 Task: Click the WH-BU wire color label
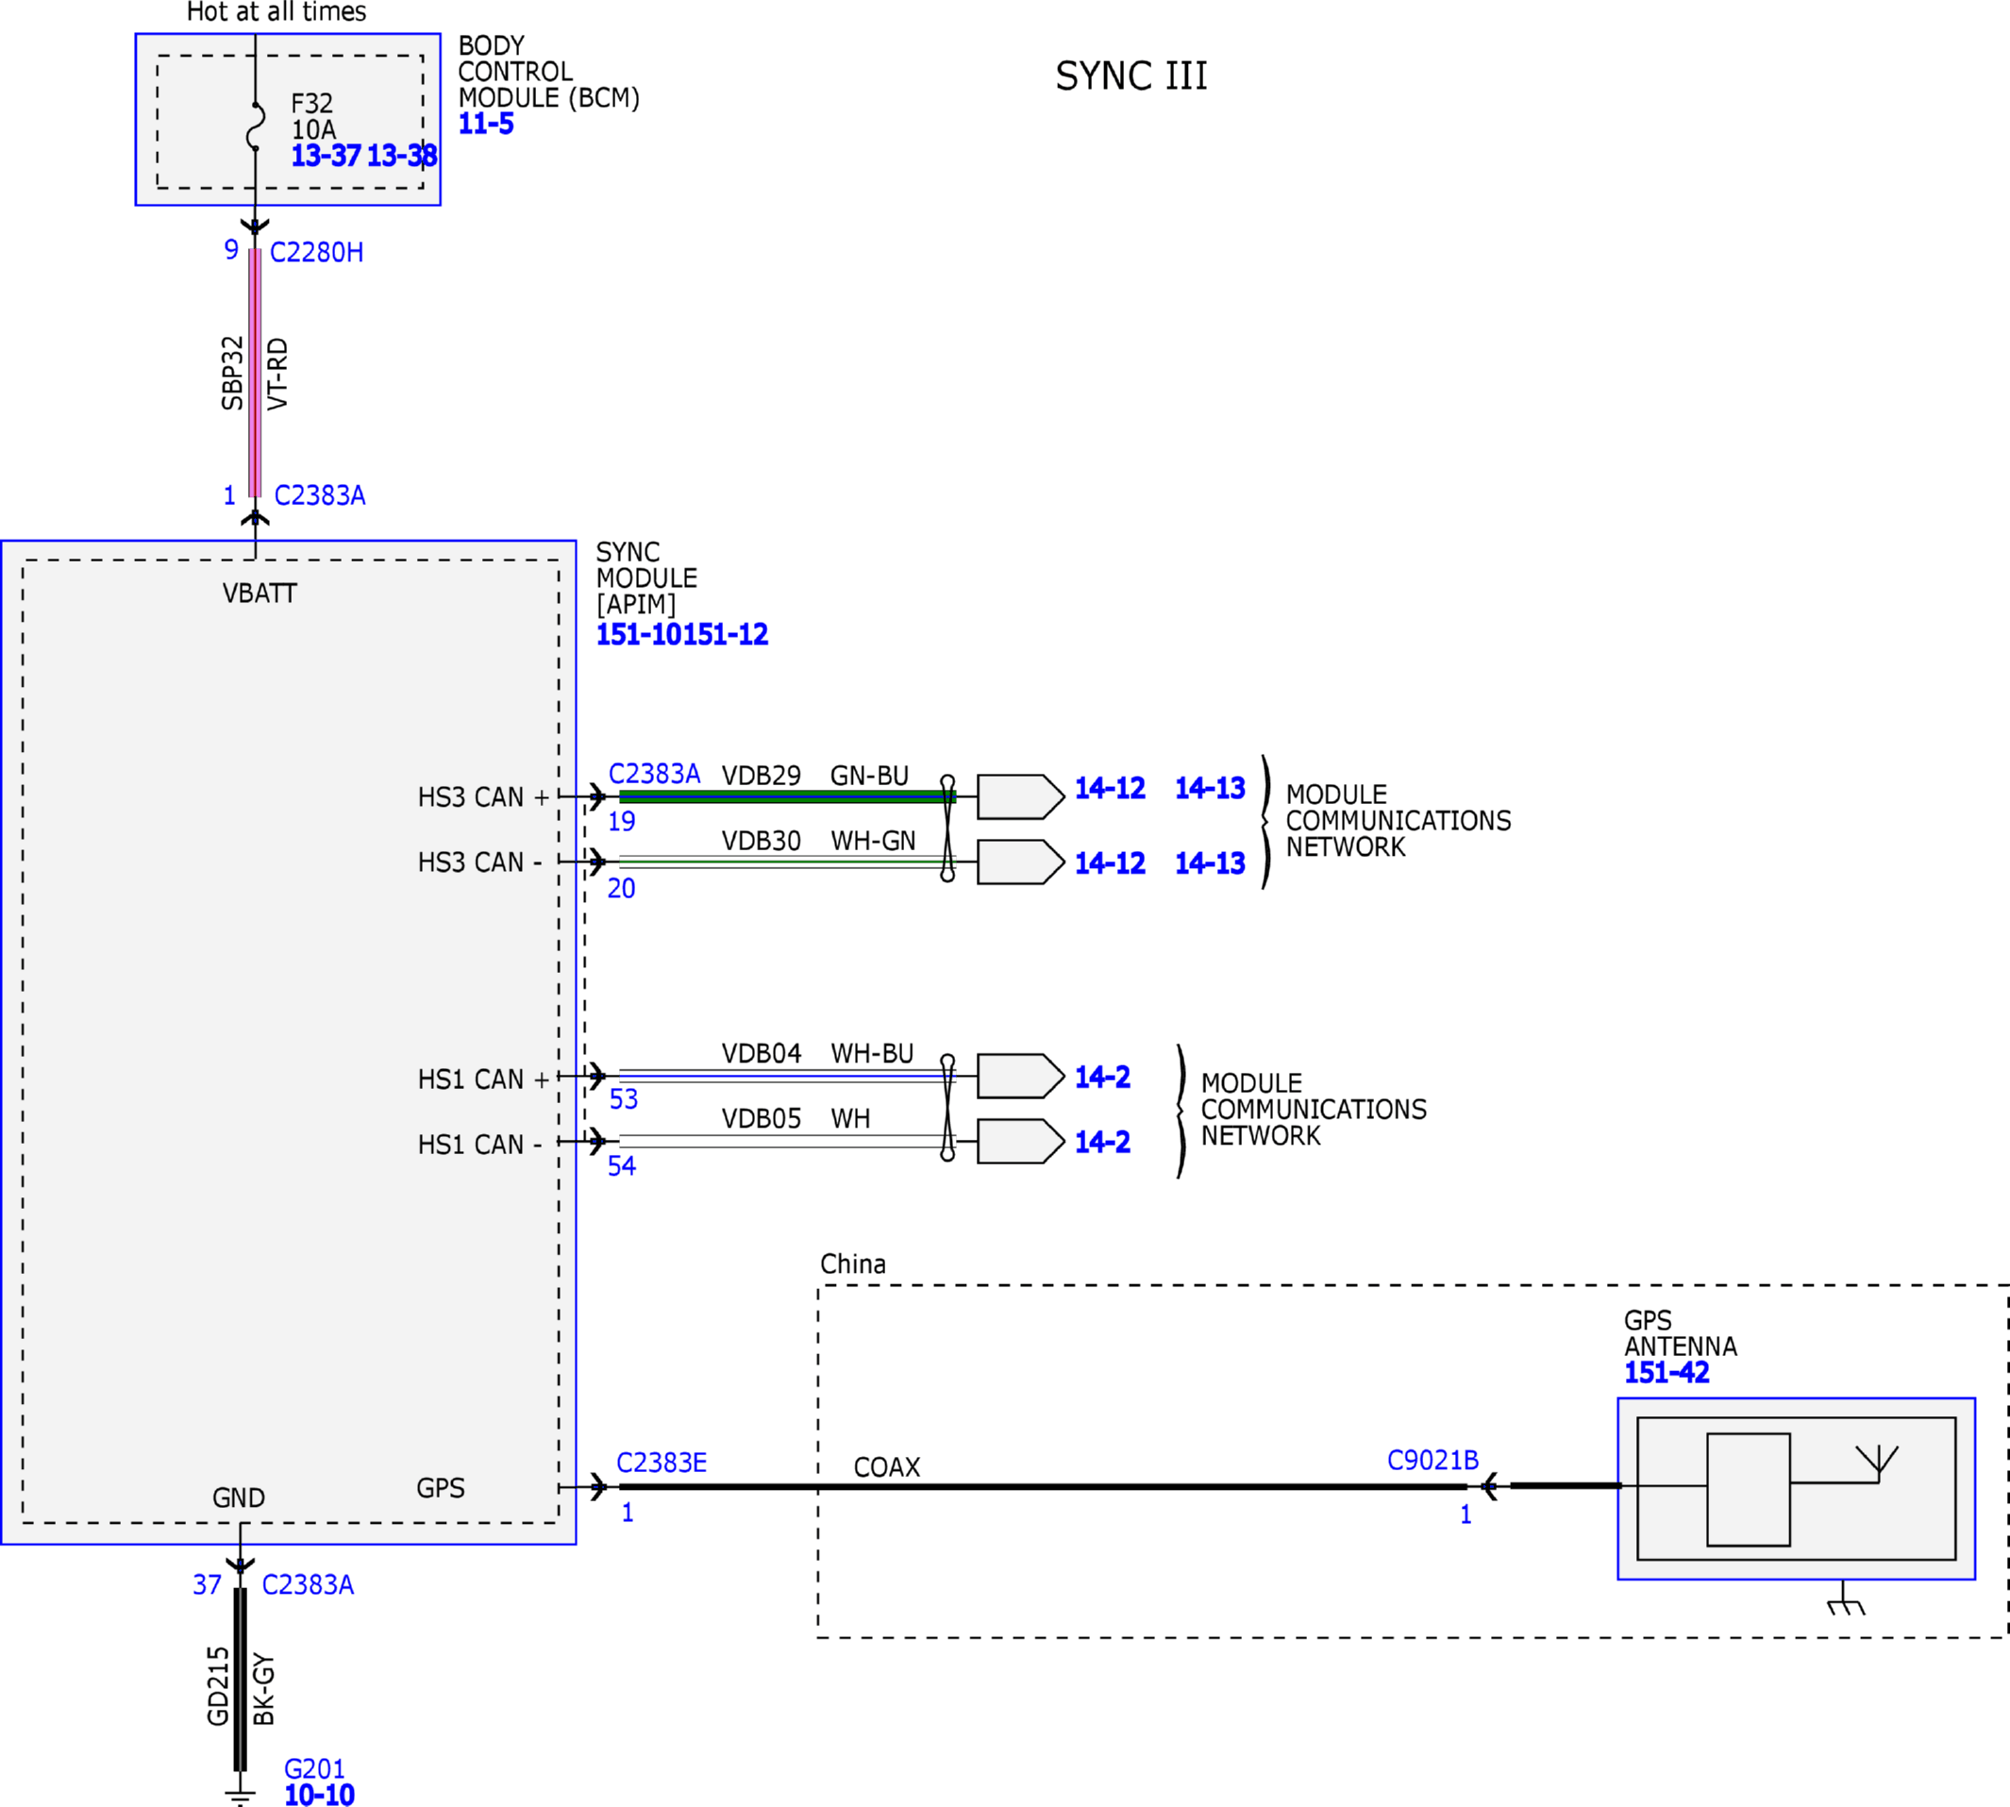tap(873, 1054)
